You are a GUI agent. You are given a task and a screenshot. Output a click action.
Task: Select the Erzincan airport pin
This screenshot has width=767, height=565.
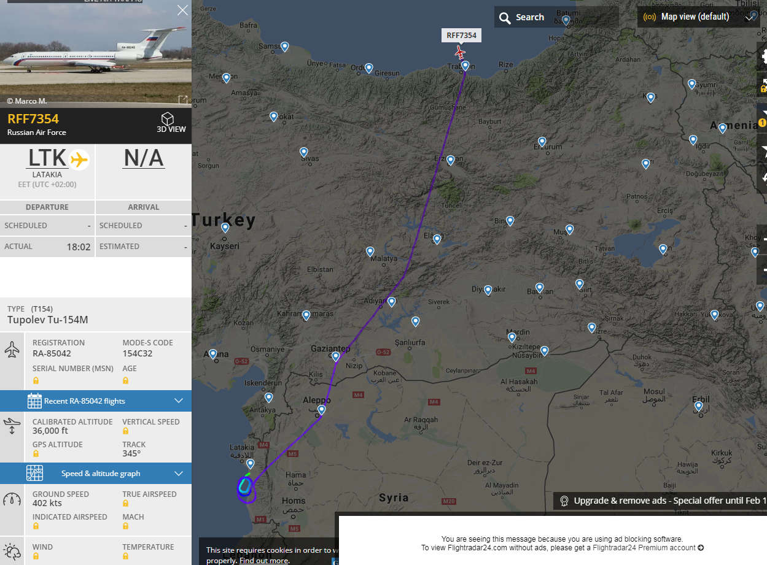click(x=450, y=160)
